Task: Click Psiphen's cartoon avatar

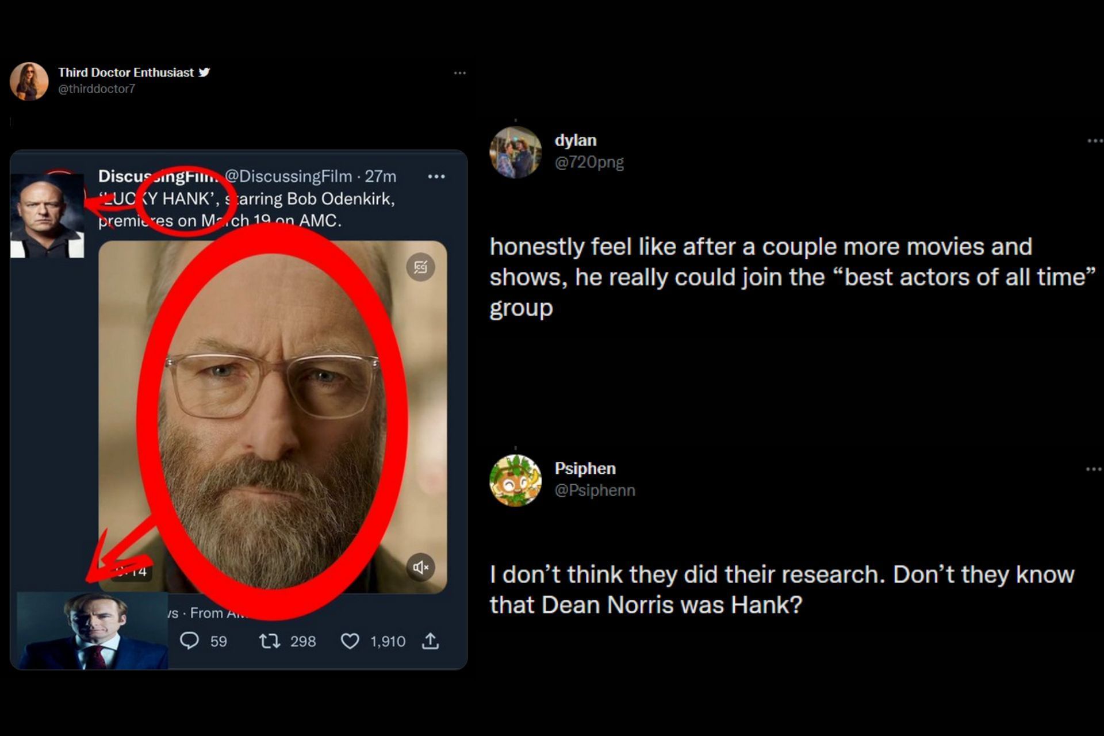Action: click(x=515, y=480)
